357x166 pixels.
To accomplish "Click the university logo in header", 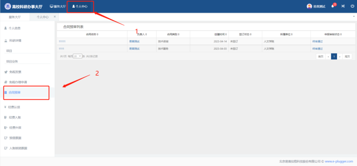I will (x=7, y=6).
